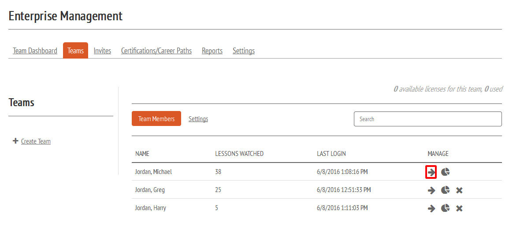Click the LAST LOGIN column header
The width and height of the screenshot is (509, 244).
point(331,154)
